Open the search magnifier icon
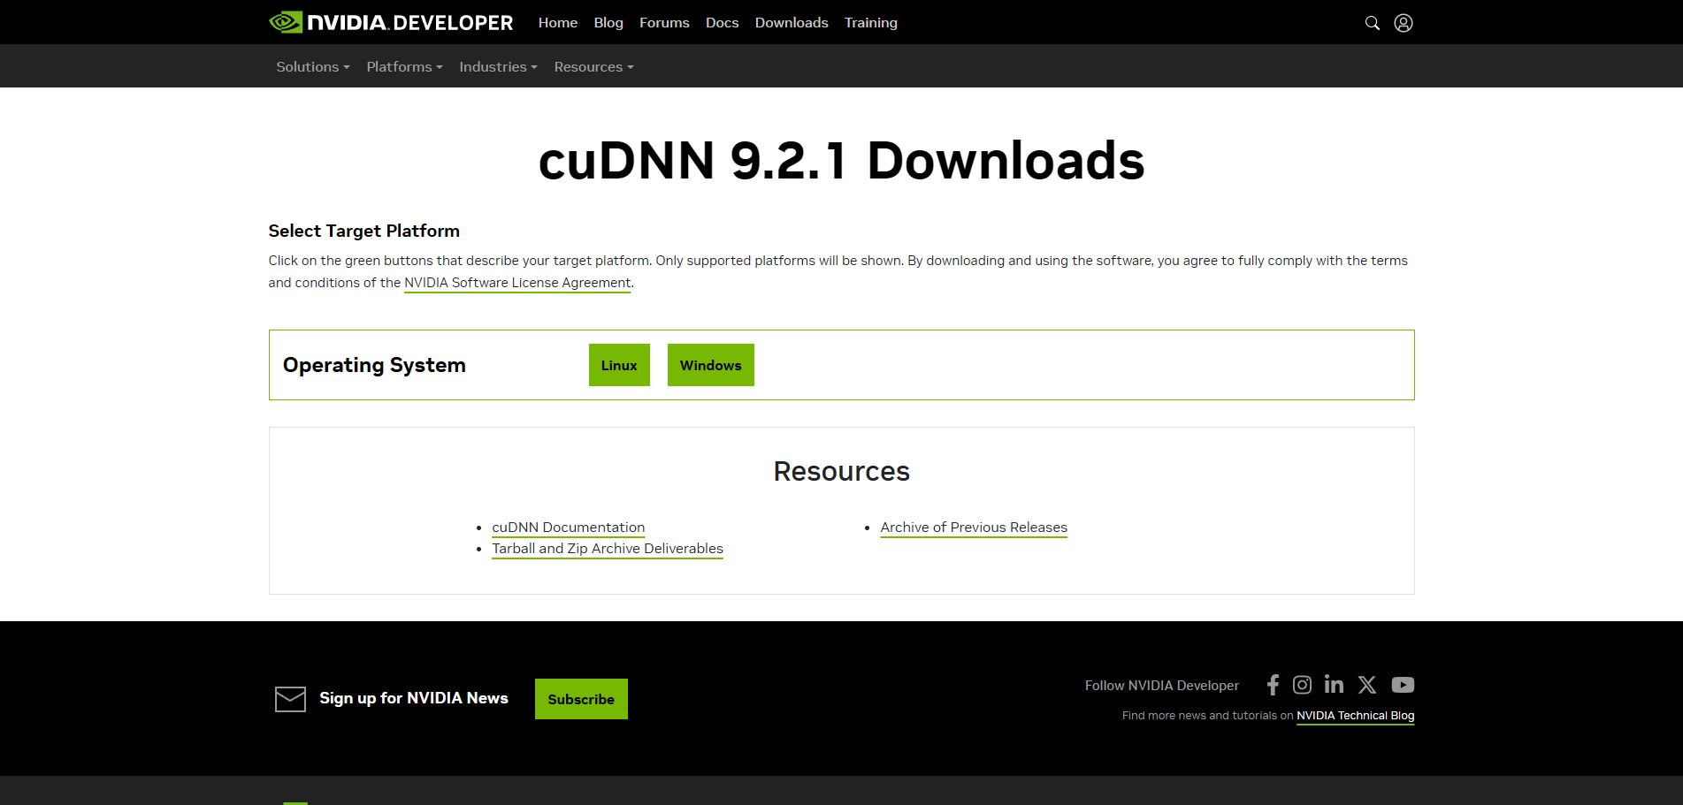The image size is (1683, 805). 1372,23
